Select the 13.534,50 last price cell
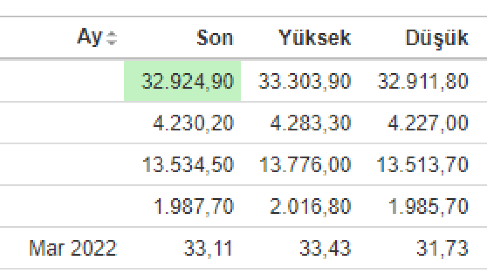Viewport: 487px width, 273px height. pyautogui.click(x=188, y=165)
